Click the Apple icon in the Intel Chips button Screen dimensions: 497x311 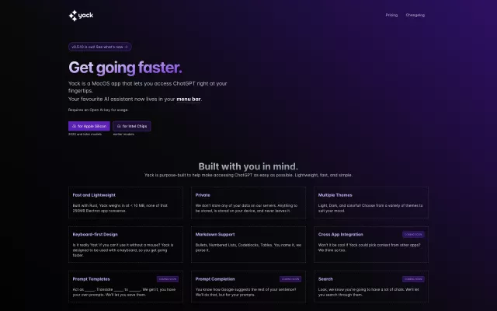[119, 125]
